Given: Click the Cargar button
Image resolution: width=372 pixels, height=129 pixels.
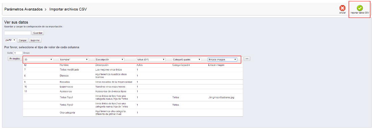Looking at the screenshot, I should (x=23, y=40).
